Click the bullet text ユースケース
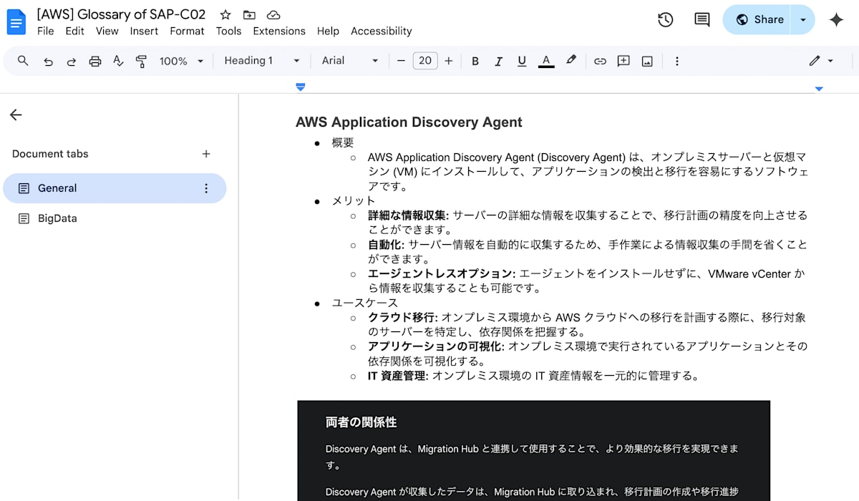The width and height of the screenshot is (859, 501). pos(364,303)
